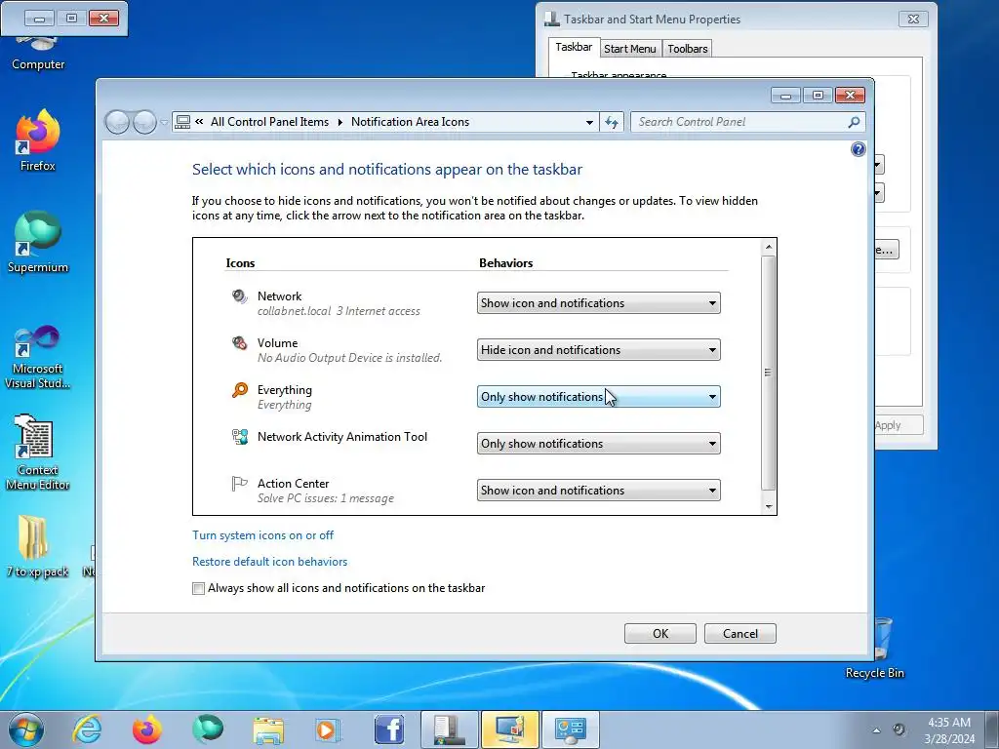Open recent pages dropdown arrow
Screen dimensions: 999x749
(x=164, y=122)
